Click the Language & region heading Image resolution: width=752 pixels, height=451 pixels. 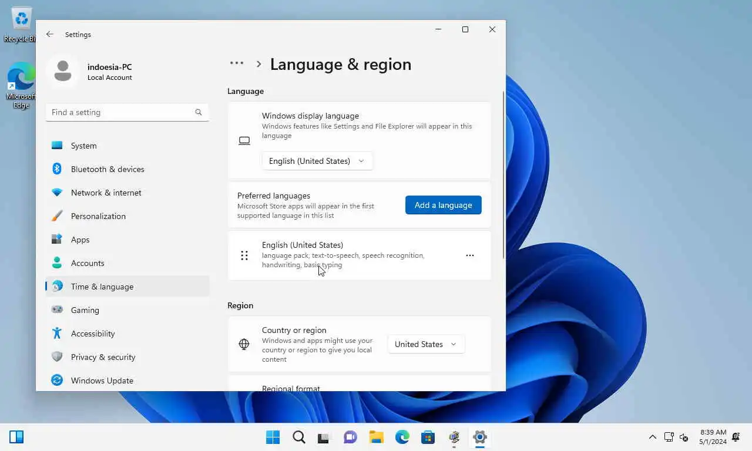(341, 65)
